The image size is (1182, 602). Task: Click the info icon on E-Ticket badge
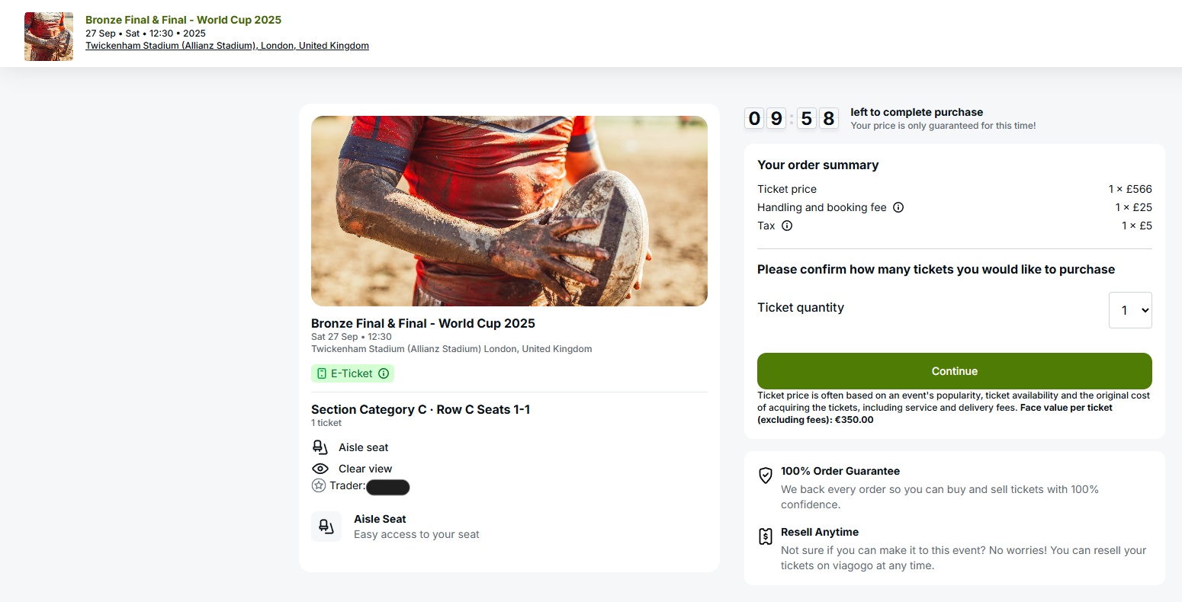384,373
